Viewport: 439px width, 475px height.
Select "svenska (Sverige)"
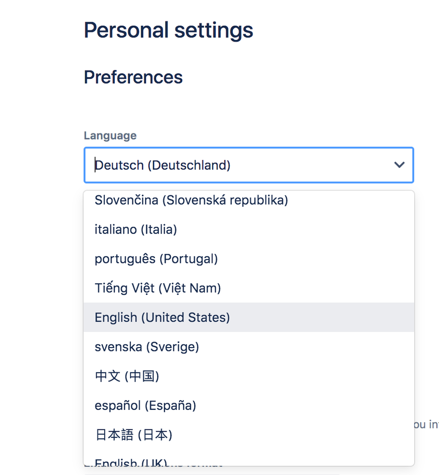point(146,347)
